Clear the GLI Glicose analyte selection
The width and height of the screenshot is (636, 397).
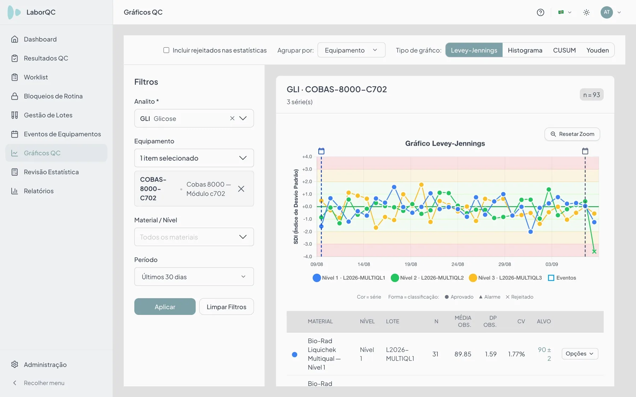tap(232, 118)
